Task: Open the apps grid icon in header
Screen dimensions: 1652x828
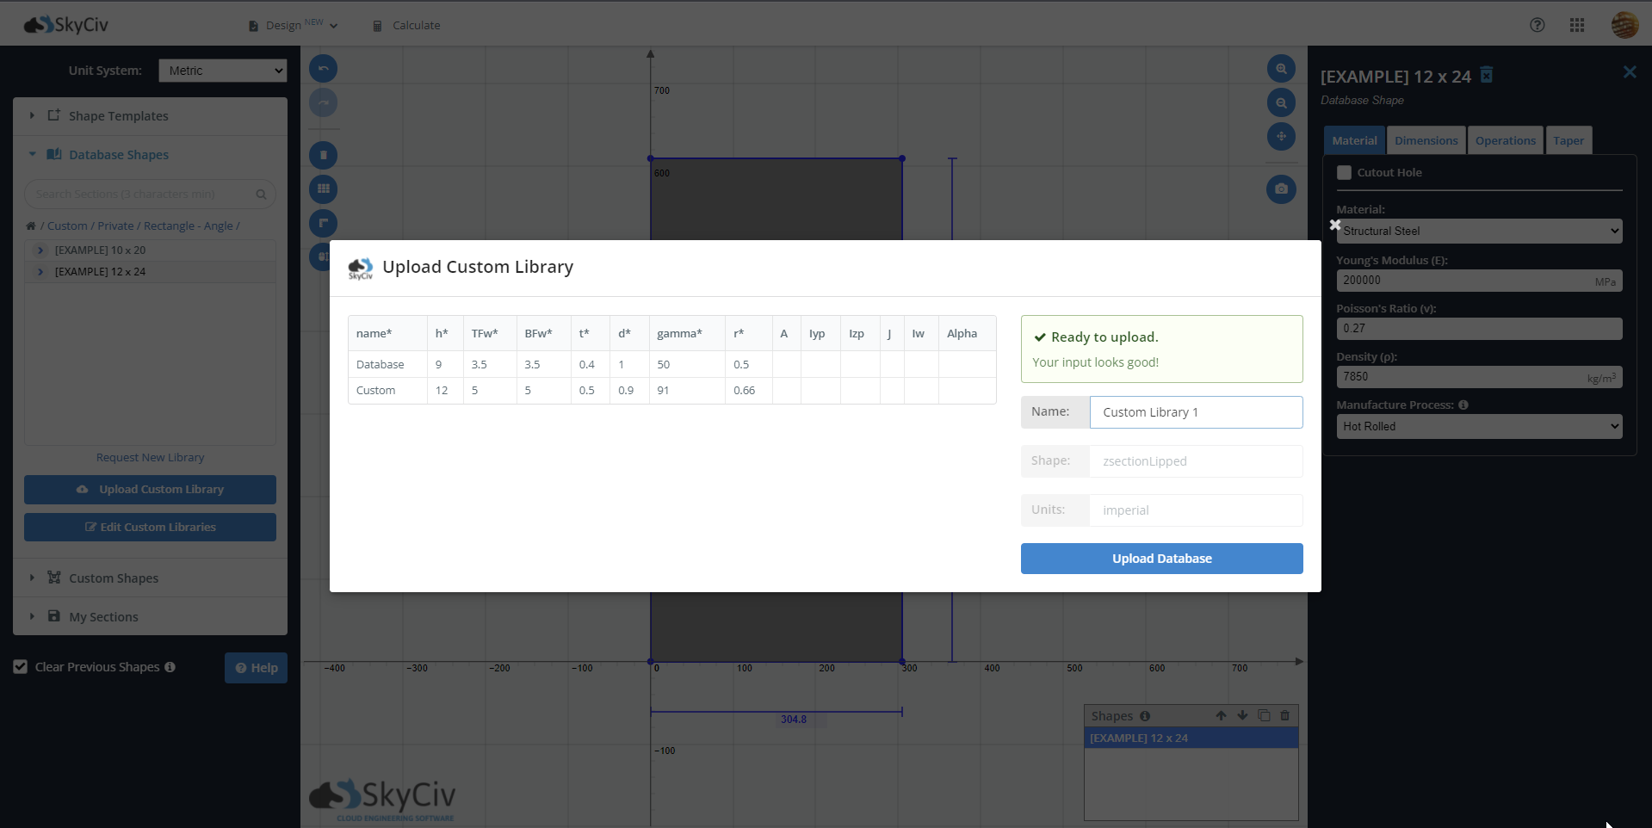Action: [1577, 25]
